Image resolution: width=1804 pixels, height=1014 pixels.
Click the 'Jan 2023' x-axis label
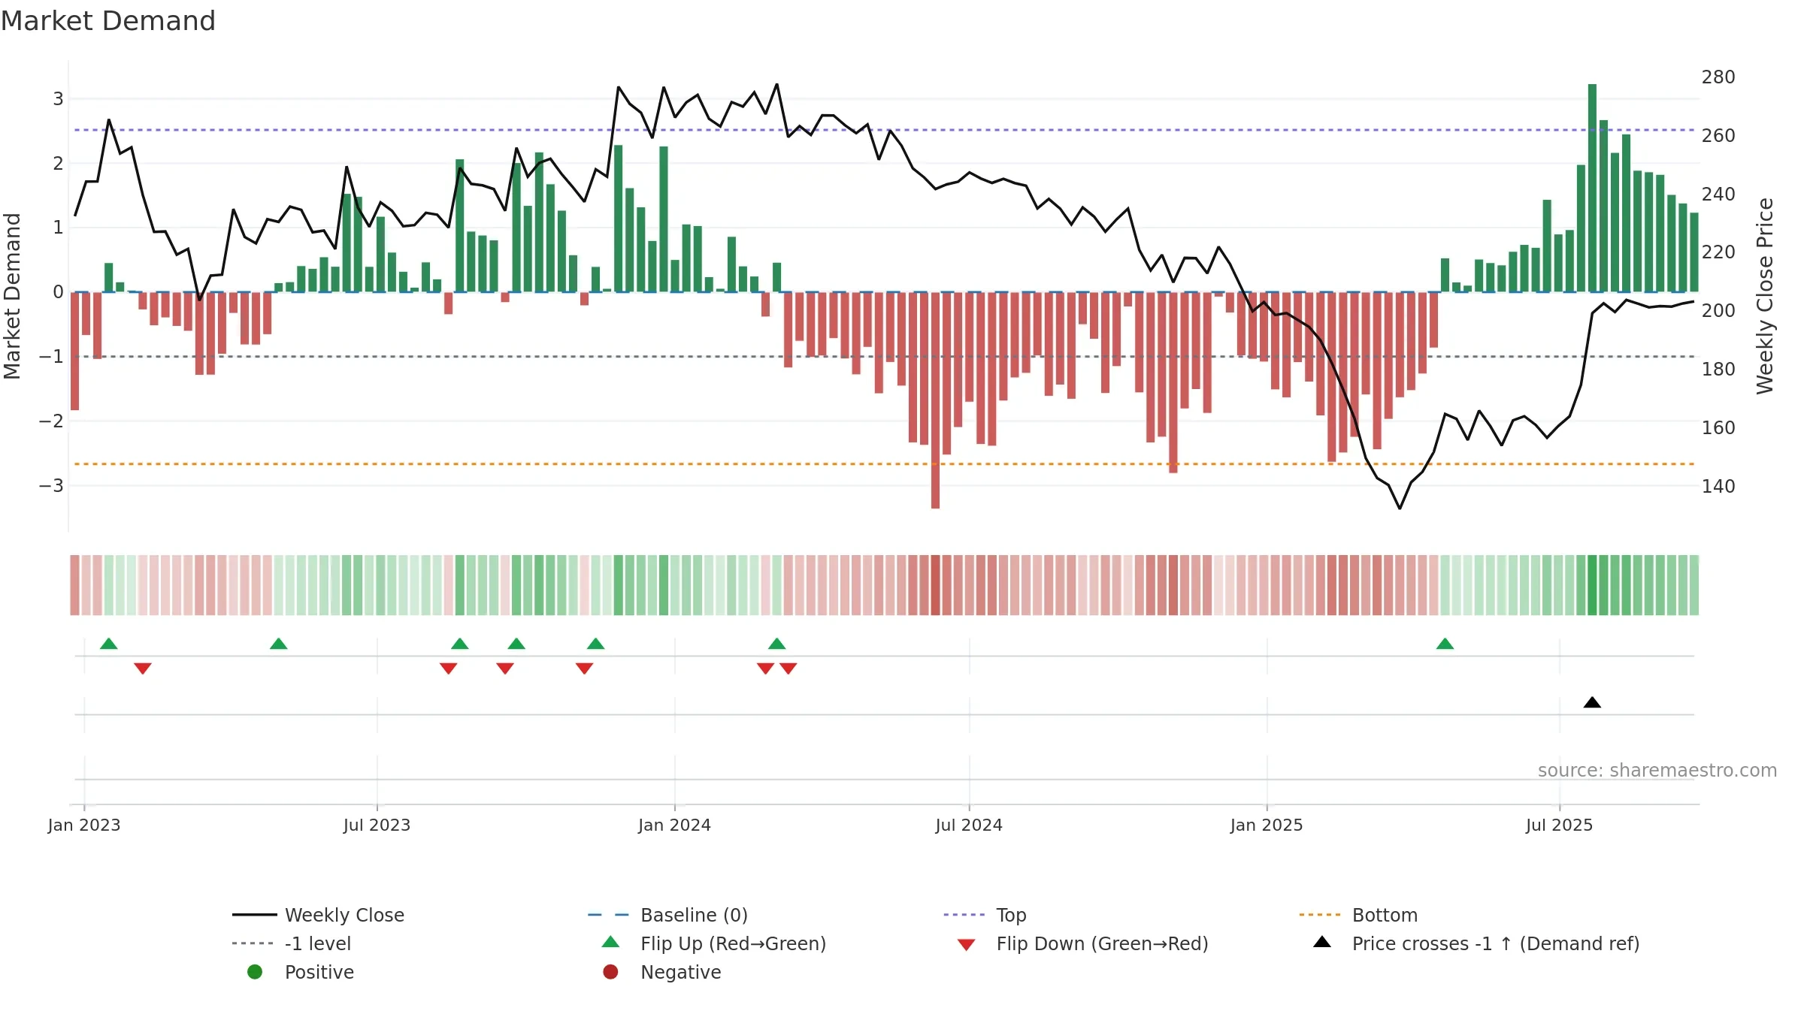tap(84, 825)
